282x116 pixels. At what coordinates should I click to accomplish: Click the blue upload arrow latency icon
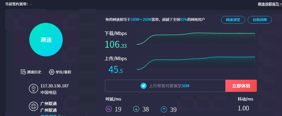tap(164, 109)
